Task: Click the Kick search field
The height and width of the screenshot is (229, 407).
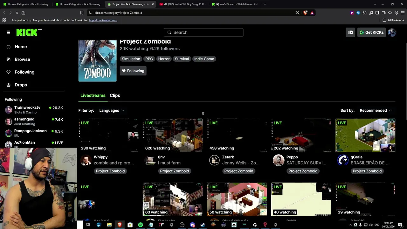Action: pos(203,32)
